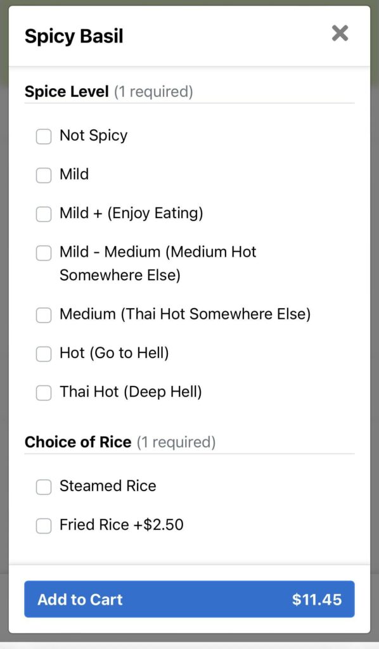Select Medium (Thai Hot Somewhere Else)
The height and width of the screenshot is (649, 379).
(x=44, y=315)
